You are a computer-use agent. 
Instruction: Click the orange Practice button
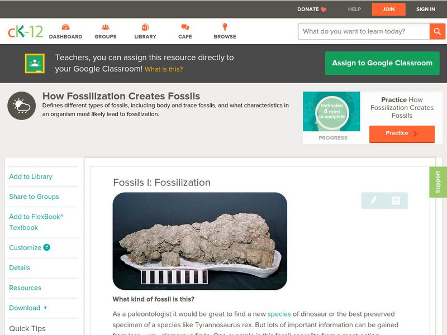(401, 133)
